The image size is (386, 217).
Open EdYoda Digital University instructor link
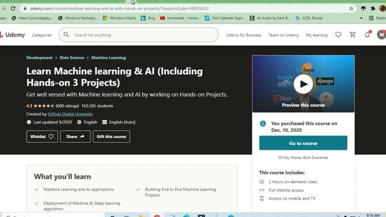coord(70,114)
